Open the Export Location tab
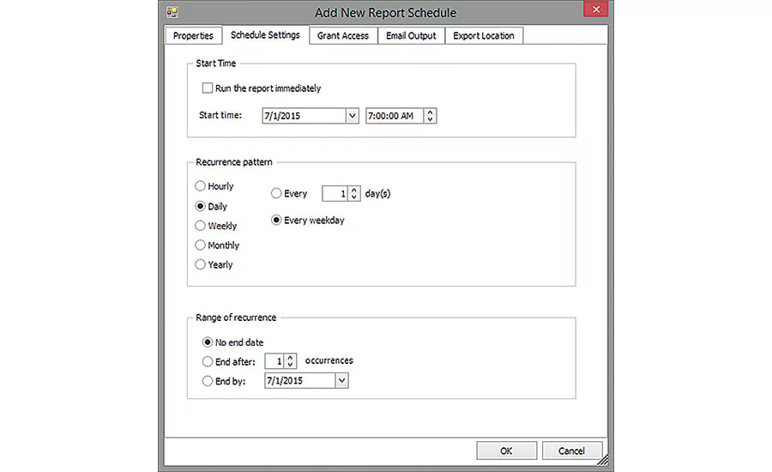This screenshot has height=472, width=772. pyautogui.click(x=484, y=35)
